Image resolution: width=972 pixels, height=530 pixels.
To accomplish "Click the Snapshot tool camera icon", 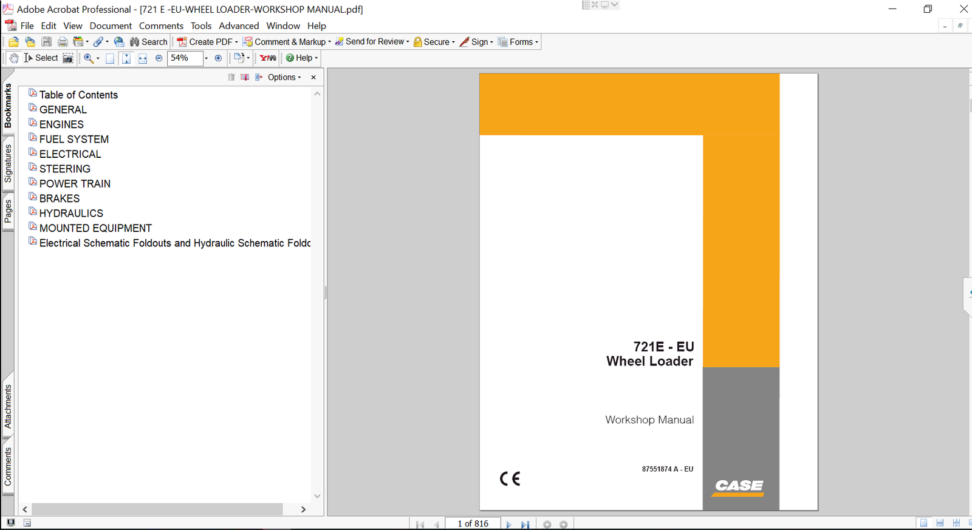I will [x=68, y=58].
